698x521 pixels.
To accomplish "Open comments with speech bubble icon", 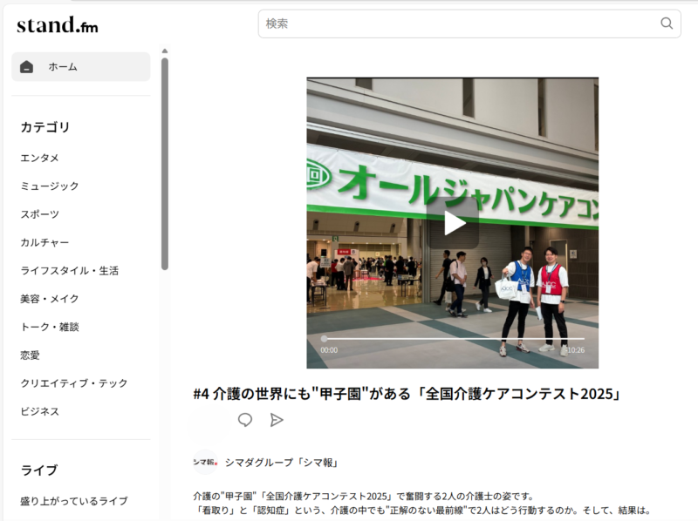I will point(245,420).
